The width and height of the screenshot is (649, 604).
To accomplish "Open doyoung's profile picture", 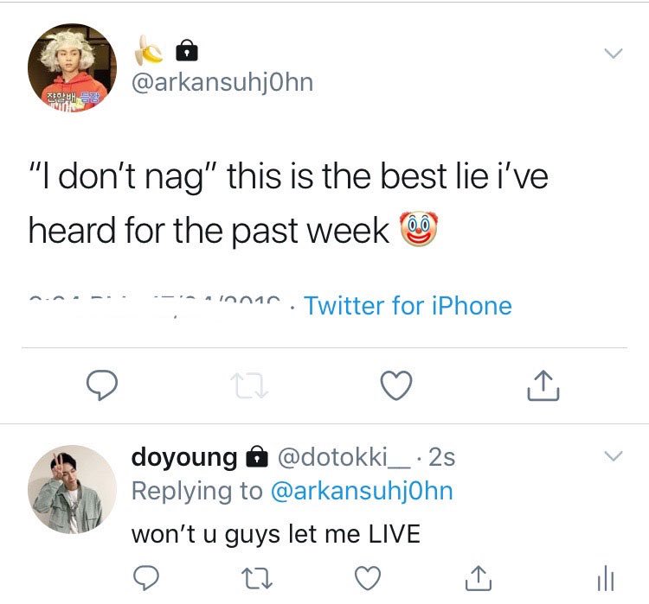I will [72, 489].
